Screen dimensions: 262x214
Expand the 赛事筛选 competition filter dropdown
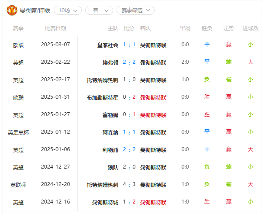click(135, 10)
